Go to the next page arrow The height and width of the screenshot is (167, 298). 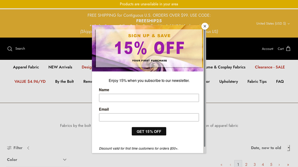point(279,164)
